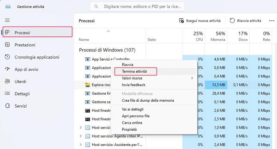Go to the Utenti section icon
The height and width of the screenshot is (149, 277).
point(8,82)
